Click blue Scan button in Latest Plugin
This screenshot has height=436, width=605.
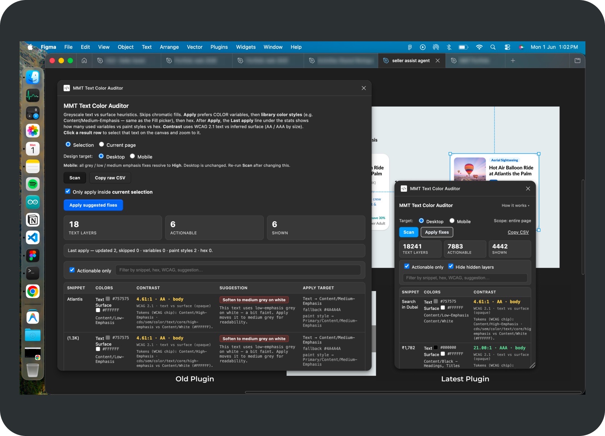coord(409,232)
